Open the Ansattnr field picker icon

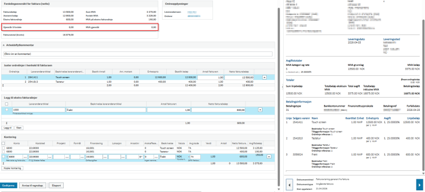pyautogui.click(x=141, y=157)
